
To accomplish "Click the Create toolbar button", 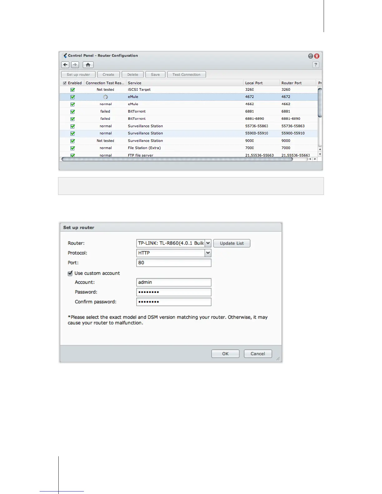I will (x=109, y=75).
